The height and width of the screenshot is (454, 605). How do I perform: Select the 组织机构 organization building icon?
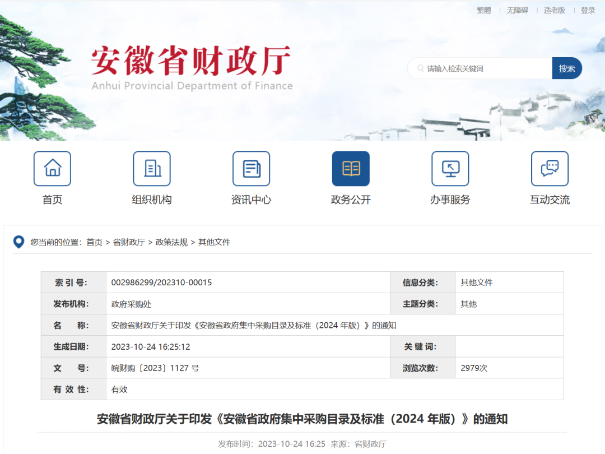152,169
